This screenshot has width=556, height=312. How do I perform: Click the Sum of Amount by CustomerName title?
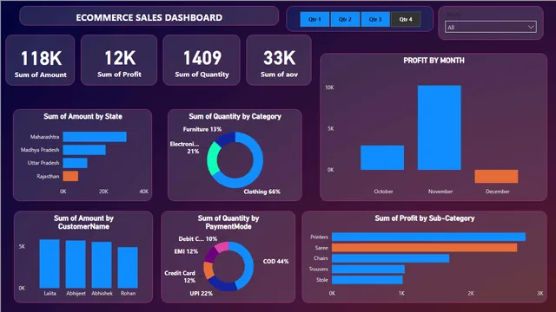coord(83,223)
